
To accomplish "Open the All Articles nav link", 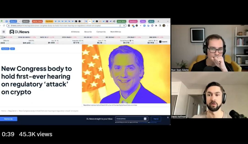I will pyautogui.click(x=75, y=32).
